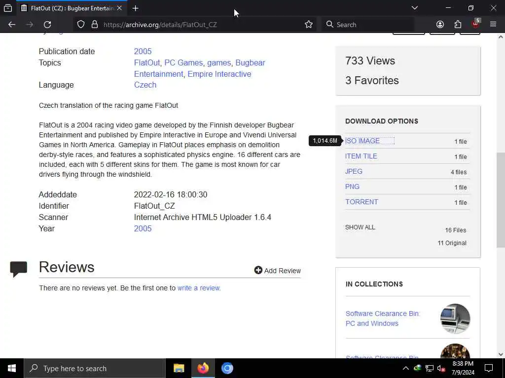Open tracking protection shield icon
Screen dimensions: 505x378
click(81, 25)
